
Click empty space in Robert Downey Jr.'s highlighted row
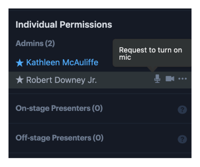[x=125, y=80]
